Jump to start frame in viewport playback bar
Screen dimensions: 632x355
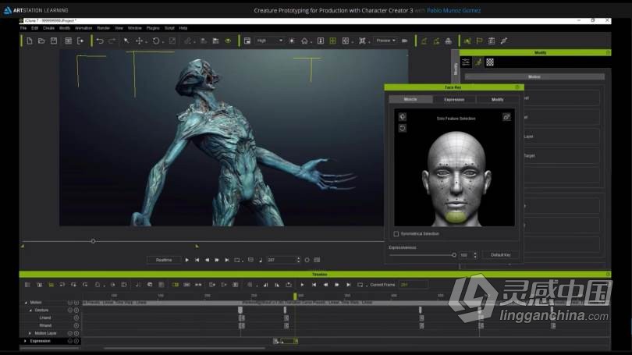pos(197,260)
